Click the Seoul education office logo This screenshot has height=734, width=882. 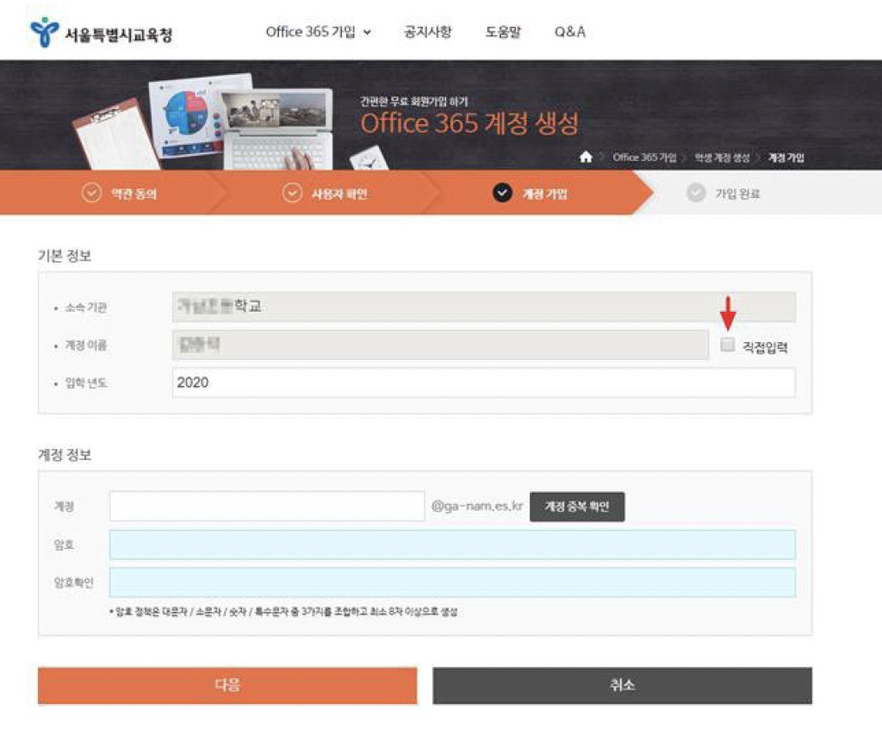click(x=102, y=34)
